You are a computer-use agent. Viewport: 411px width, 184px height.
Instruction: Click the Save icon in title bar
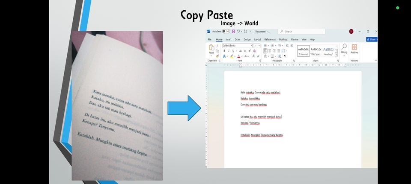pyautogui.click(x=234, y=31)
